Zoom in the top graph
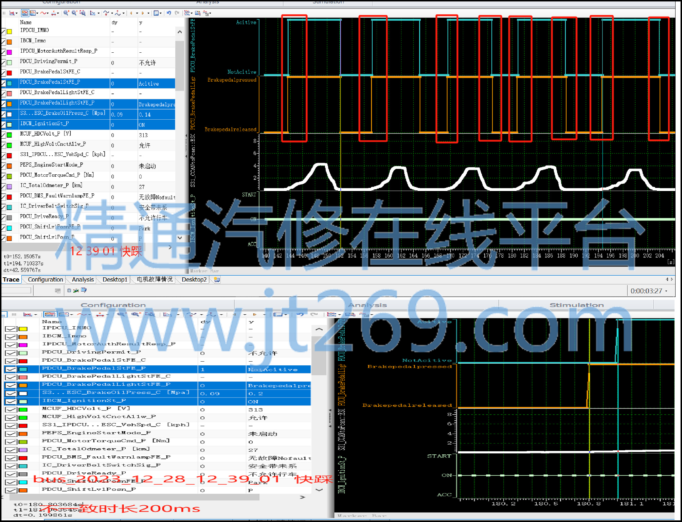The height and width of the screenshot is (522, 682). point(74,13)
